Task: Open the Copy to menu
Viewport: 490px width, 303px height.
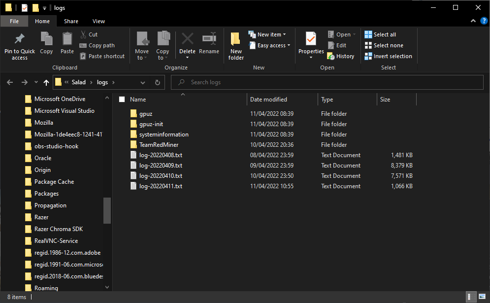Action: pyautogui.click(x=163, y=46)
